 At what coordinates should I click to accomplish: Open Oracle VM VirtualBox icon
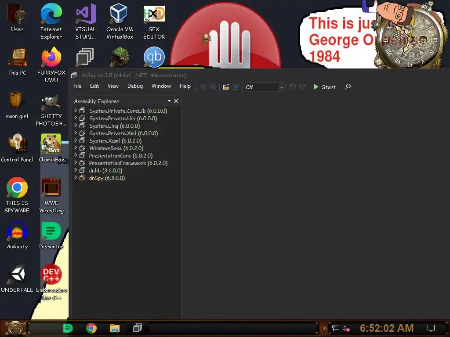[x=120, y=21]
